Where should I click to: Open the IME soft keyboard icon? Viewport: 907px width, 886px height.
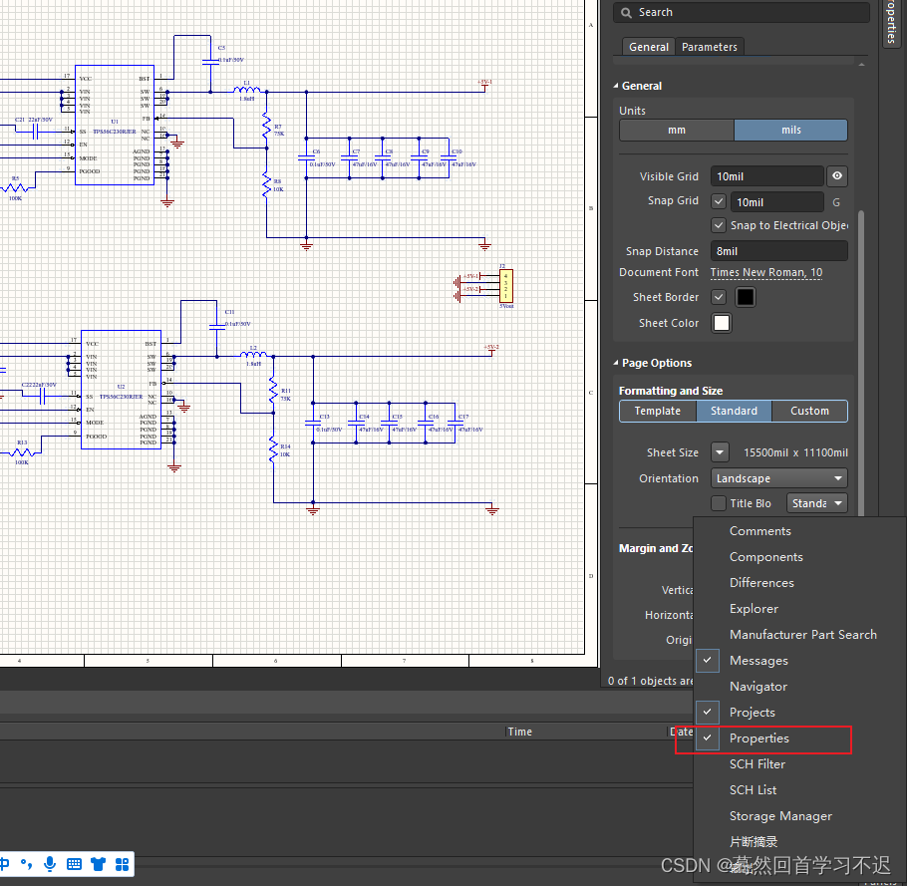[x=74, y=863]
